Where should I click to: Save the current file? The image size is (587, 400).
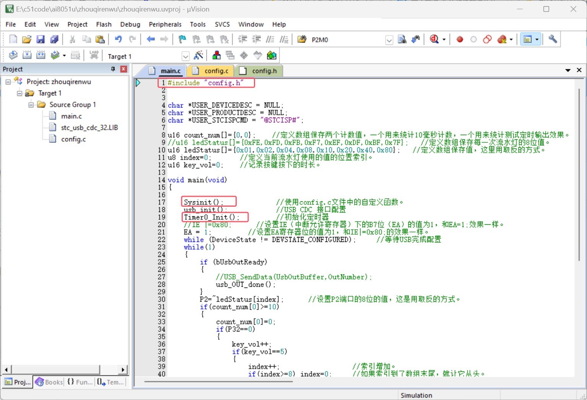point(41,39)
